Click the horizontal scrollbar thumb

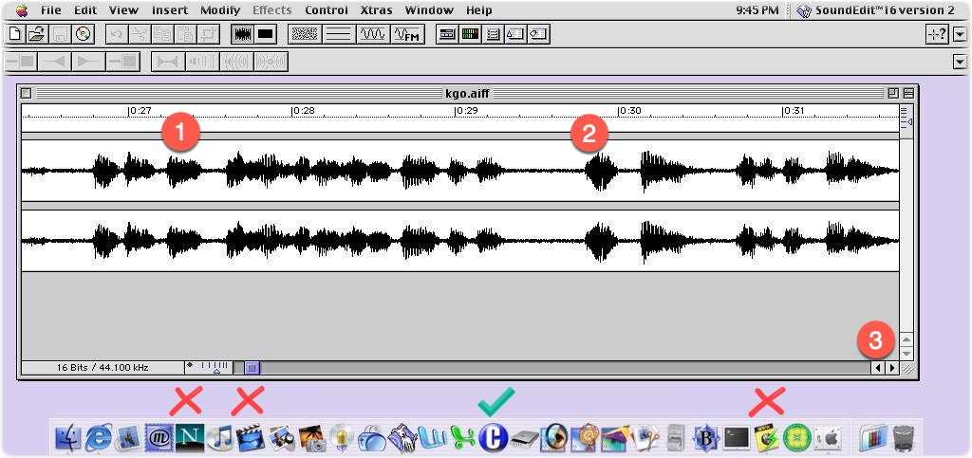(252, 368)
